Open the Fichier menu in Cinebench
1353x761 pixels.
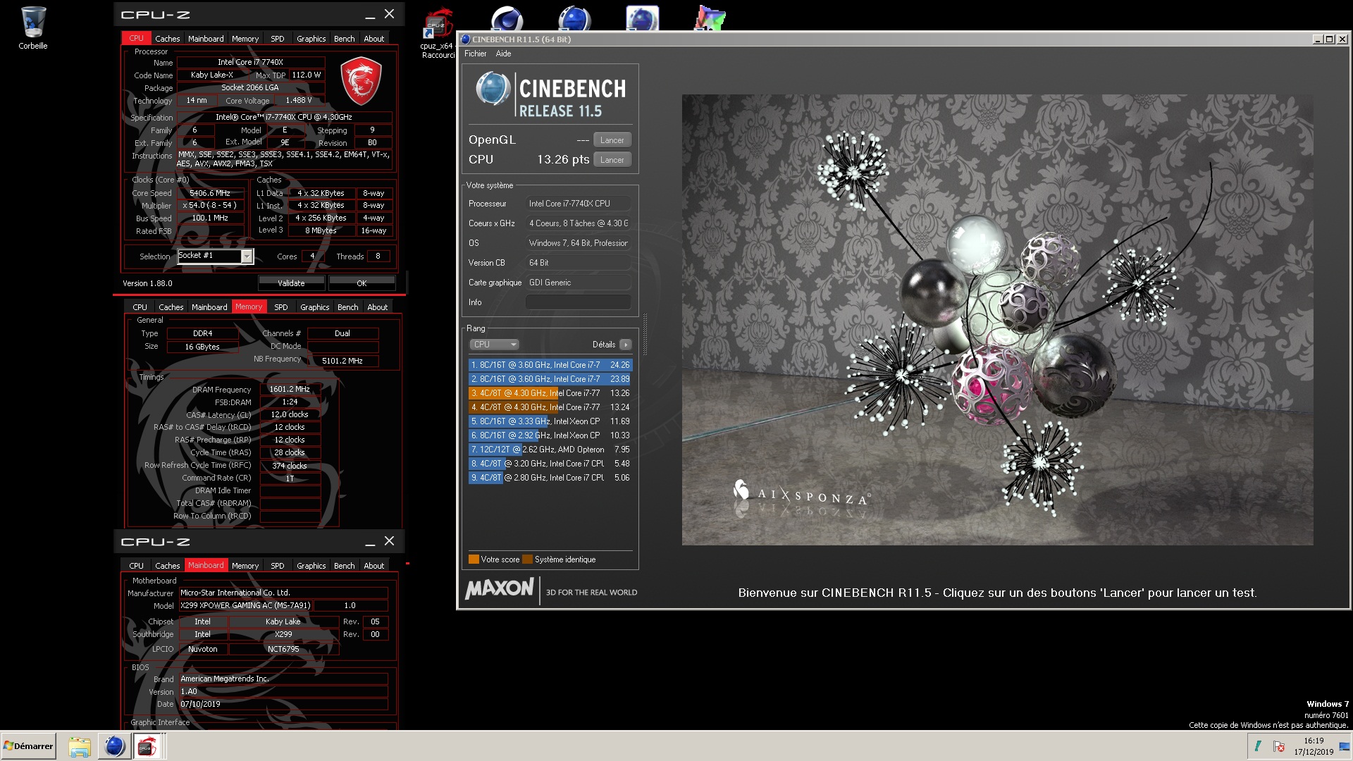click(475, 54)
